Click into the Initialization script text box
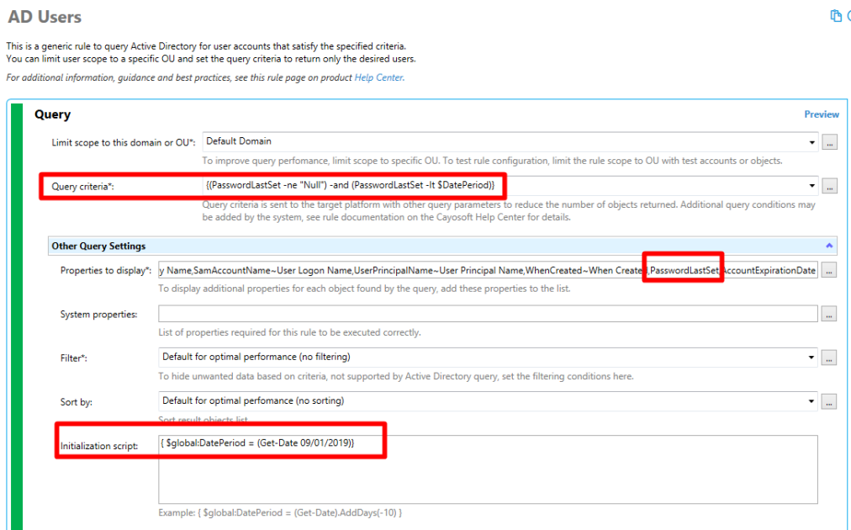 pos(488,469)
